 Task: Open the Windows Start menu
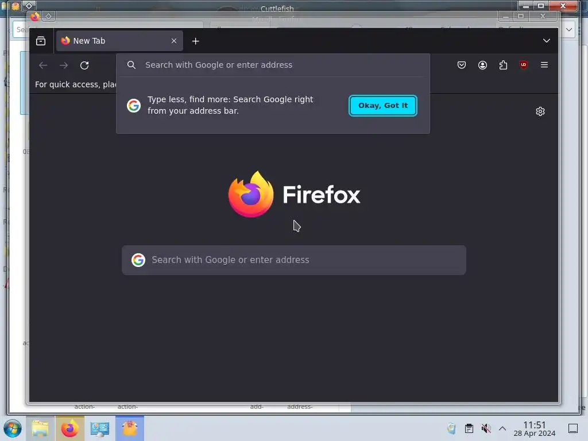point(13,428)
